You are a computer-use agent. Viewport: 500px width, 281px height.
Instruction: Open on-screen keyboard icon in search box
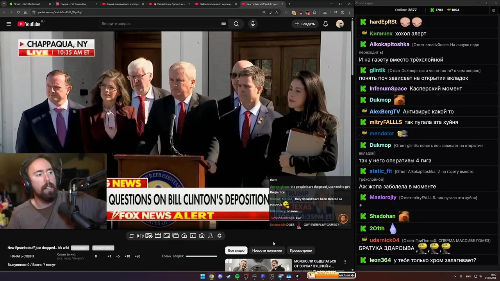(223, 24)
